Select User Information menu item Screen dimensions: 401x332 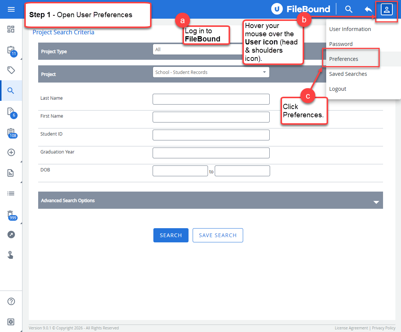pos(350,29)
